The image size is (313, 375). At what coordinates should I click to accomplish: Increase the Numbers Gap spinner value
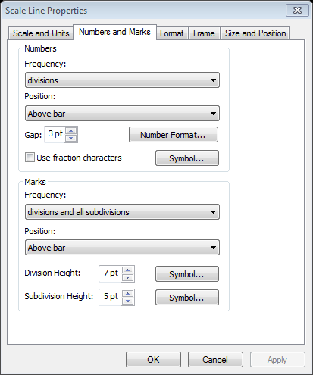pyautogui.click(x=71, y=131)
